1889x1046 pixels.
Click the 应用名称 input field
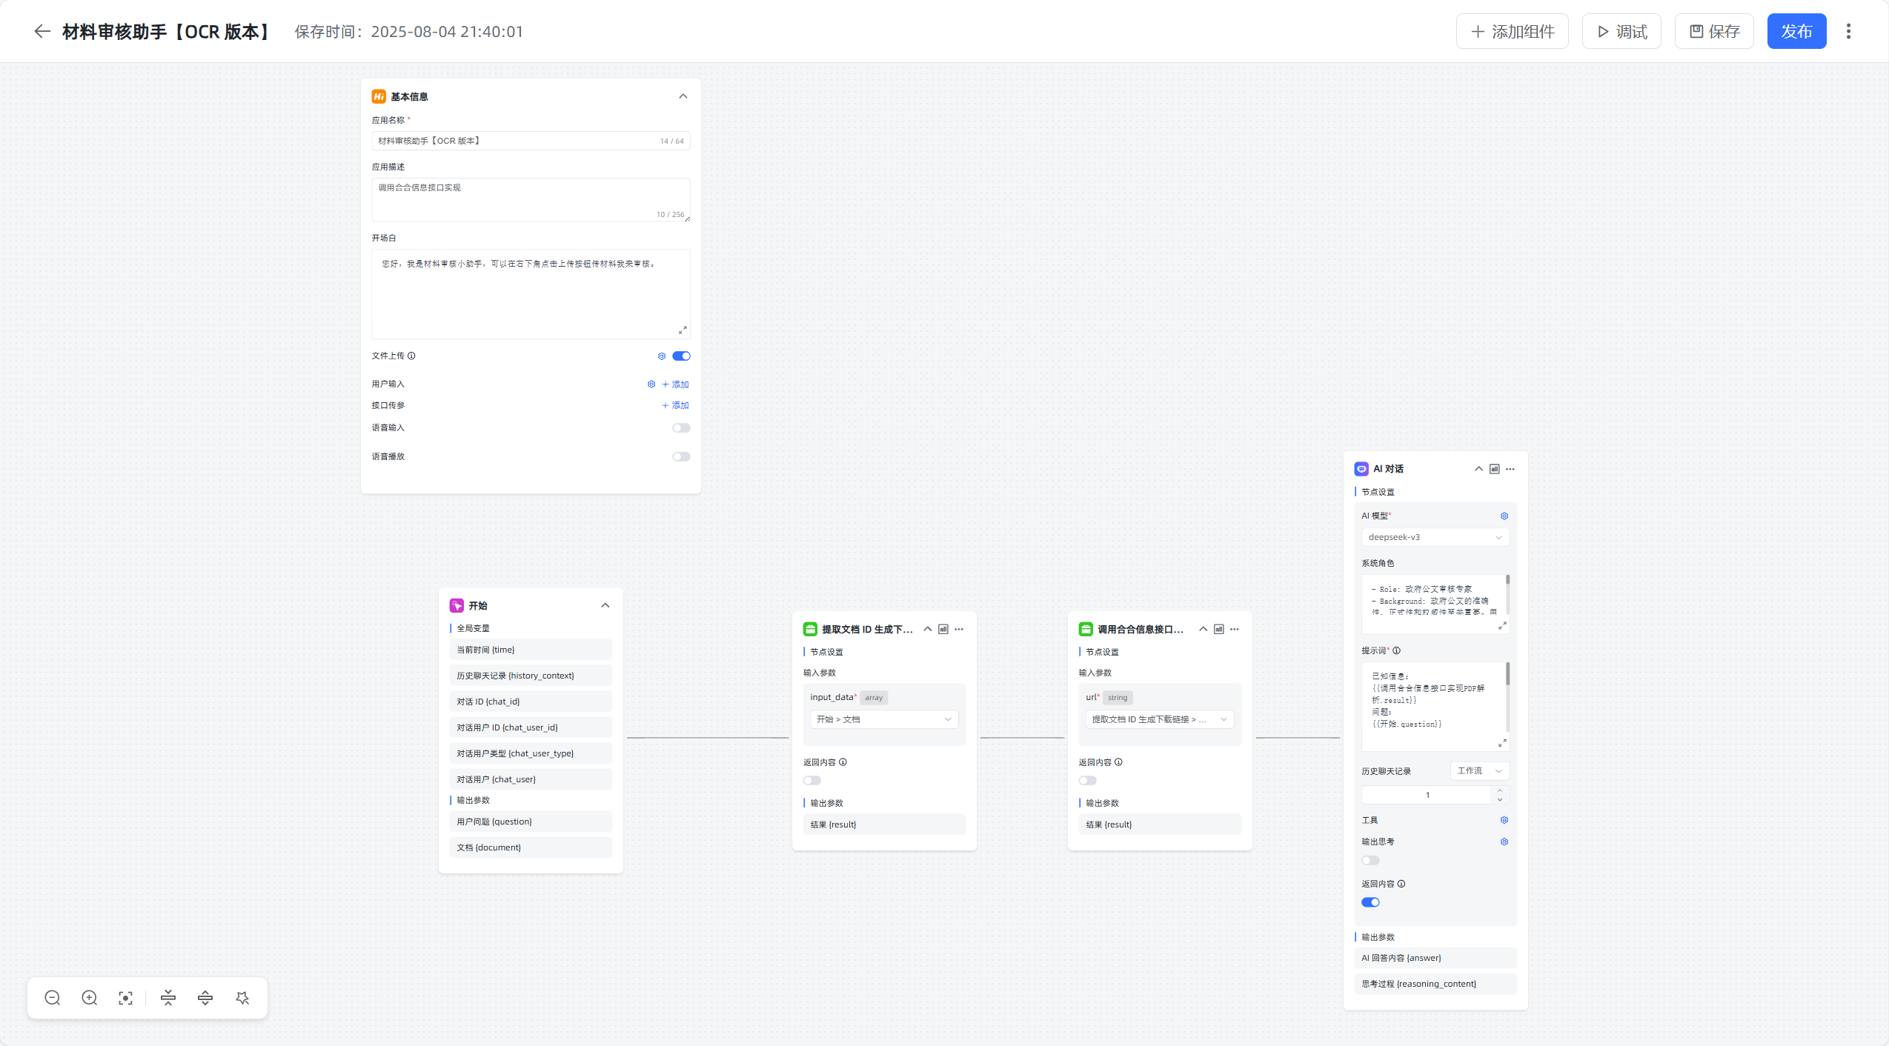[x=531, y=141]
